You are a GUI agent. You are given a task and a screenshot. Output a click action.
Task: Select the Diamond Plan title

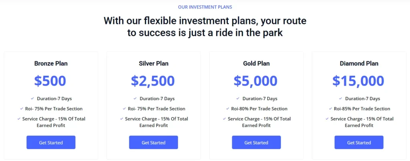(359, 63)
